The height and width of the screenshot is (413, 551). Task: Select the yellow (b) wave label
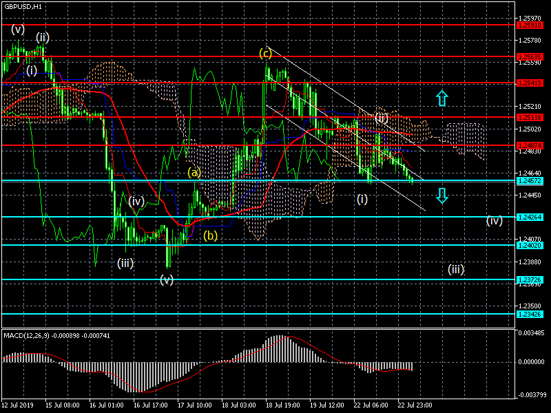[x=211, y=235]
